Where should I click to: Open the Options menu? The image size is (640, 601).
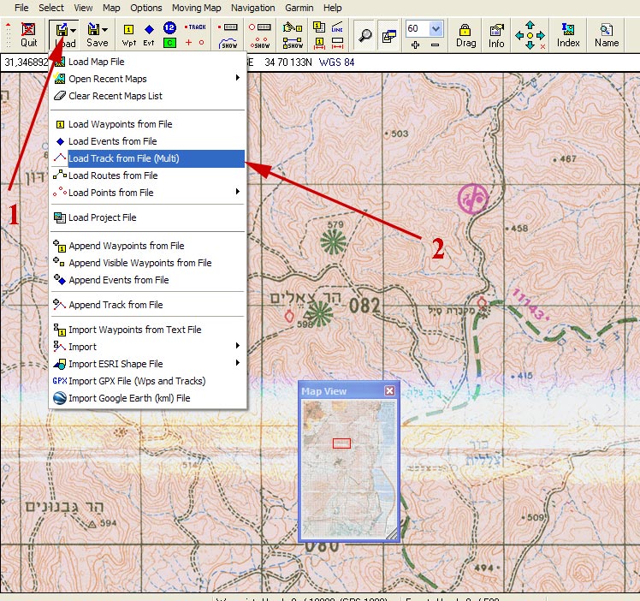tap(146, 8)
